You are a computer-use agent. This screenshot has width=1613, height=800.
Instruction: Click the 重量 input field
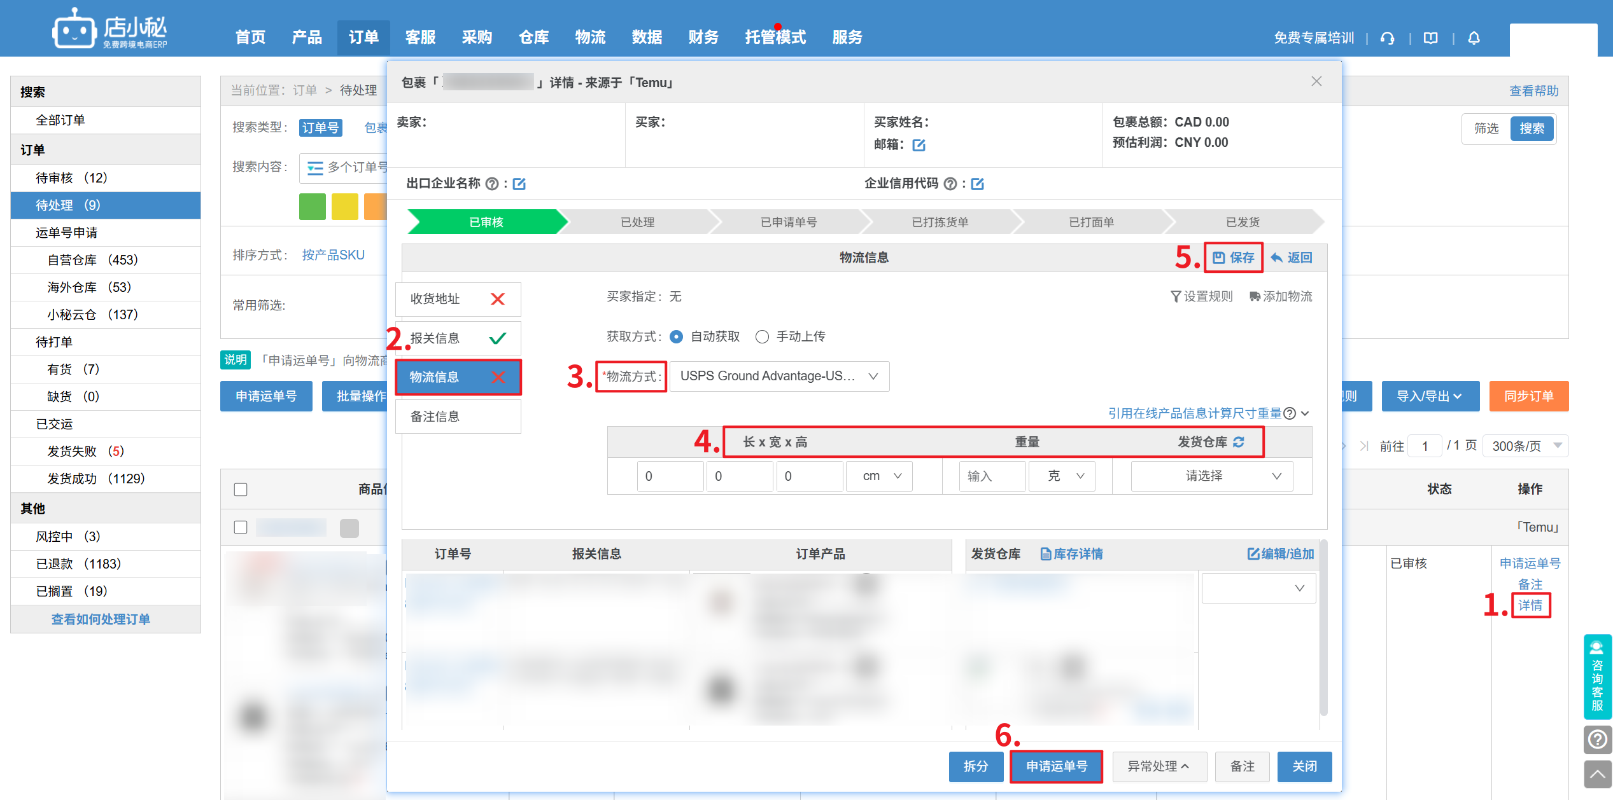[x=992, y=476]
